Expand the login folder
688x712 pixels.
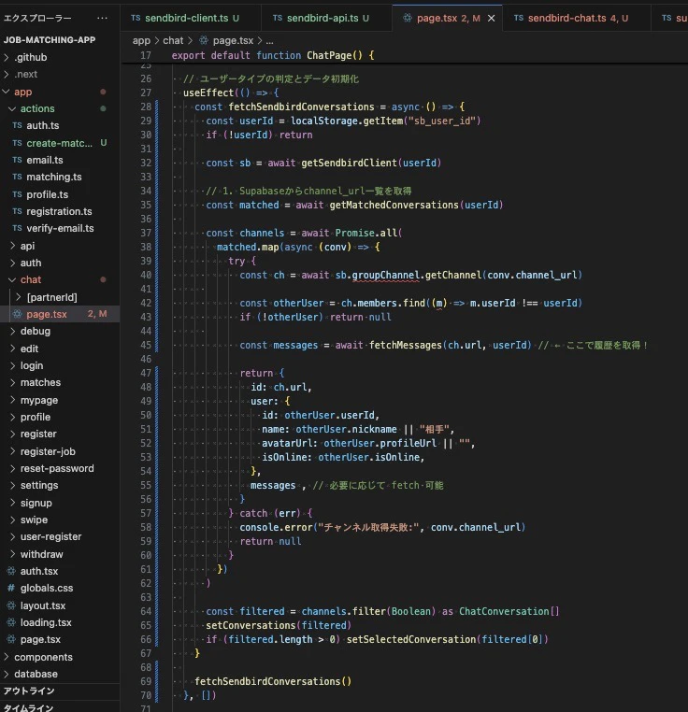coord(60,365)
